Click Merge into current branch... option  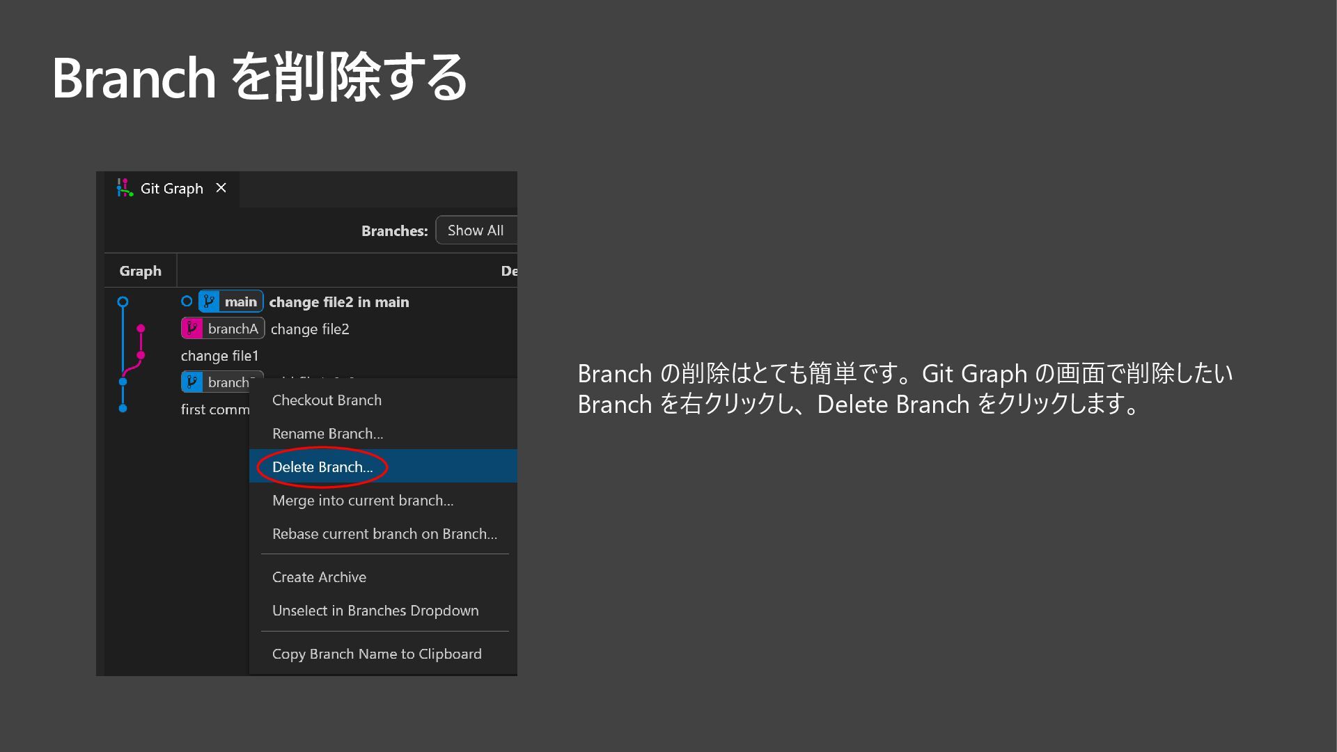coord(362,501)
